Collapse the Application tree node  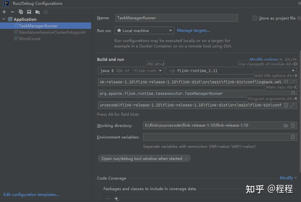[x=4, y=19]
